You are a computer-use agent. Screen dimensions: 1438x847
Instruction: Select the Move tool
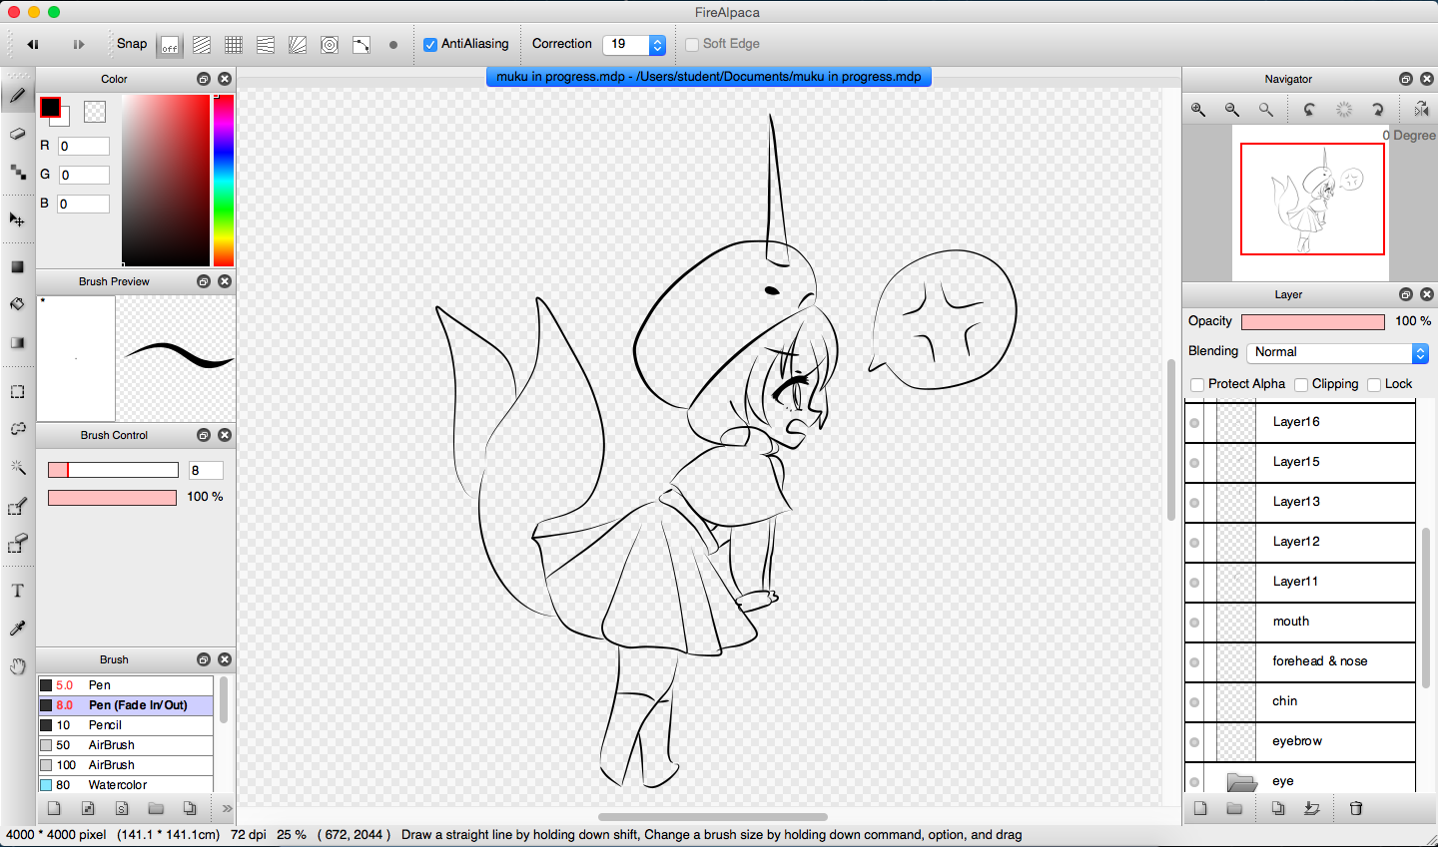pyautogui.click(x=17, y=219)
